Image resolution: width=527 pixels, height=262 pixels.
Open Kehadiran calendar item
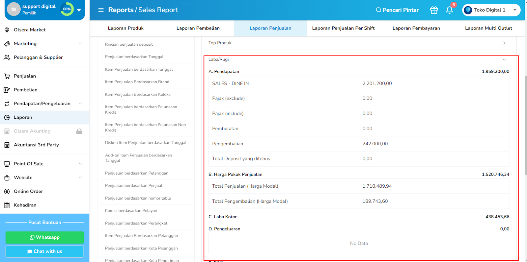(x=25, y=205)
